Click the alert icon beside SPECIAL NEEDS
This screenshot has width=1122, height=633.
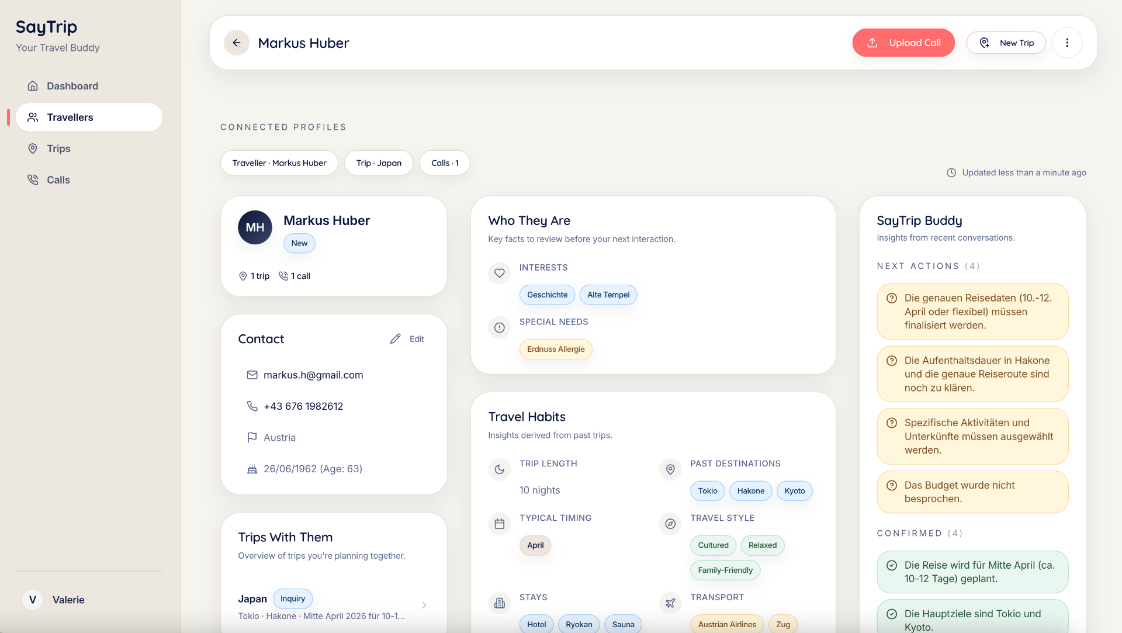pos(499,327)
